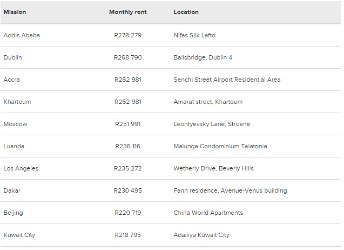Select the Kuwait City mission cell
The height and width of the screenshot is (250, 344).
coord(19,235)
